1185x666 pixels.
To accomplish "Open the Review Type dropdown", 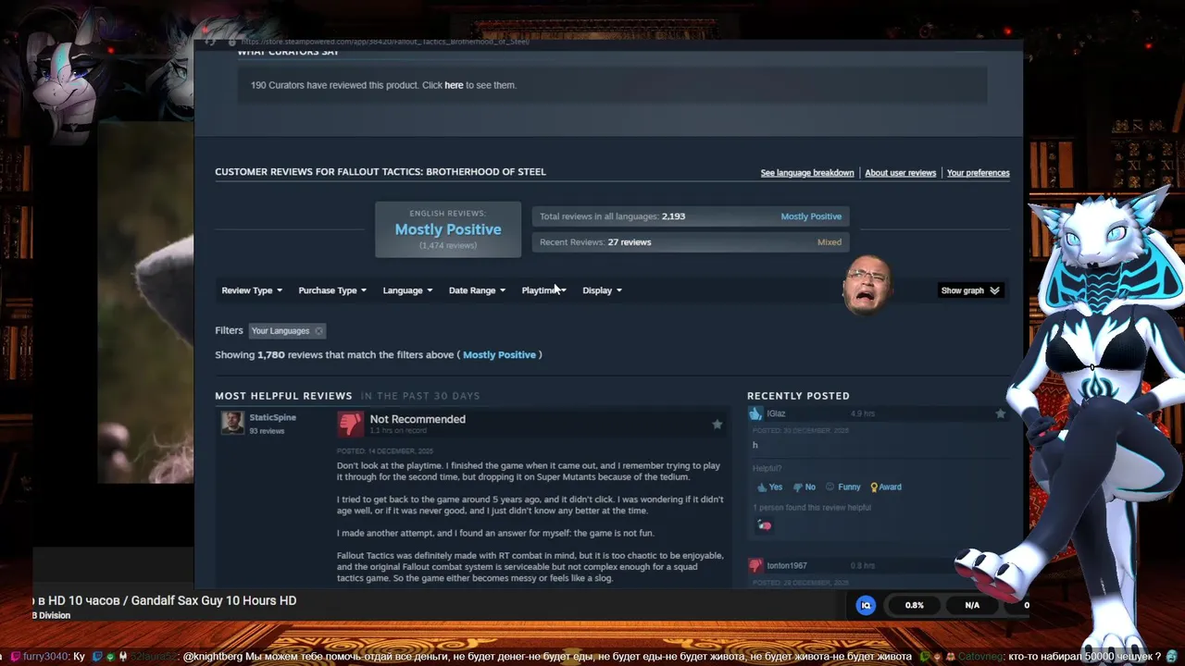I will click(x=252, y=290).
